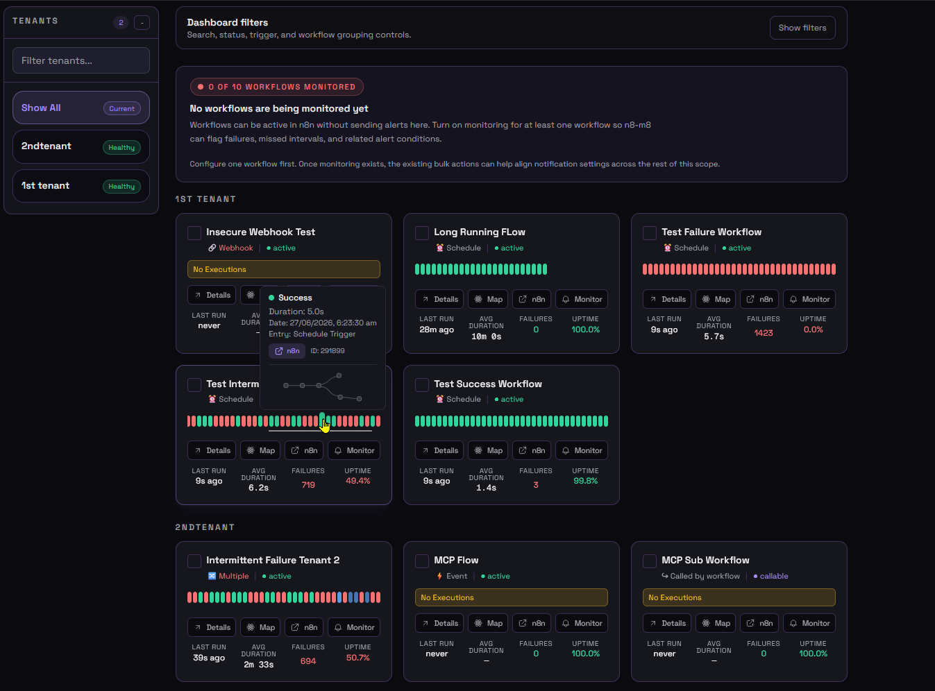Open Details for Test Intermittent workflow
Screen dimensions: 935x691
[x=212, y=450]
